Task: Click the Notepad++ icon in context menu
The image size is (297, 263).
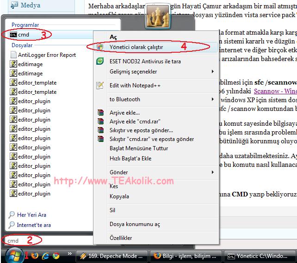Action: point(100,86)
